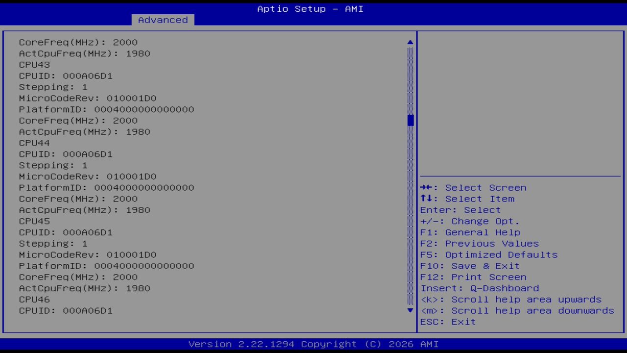Click the Optimized Defaults help entry
627x353 pixels.
(x=488, y=254)
